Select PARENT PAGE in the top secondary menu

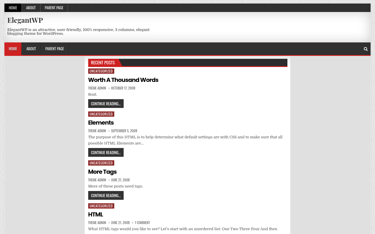click(54, 8)
